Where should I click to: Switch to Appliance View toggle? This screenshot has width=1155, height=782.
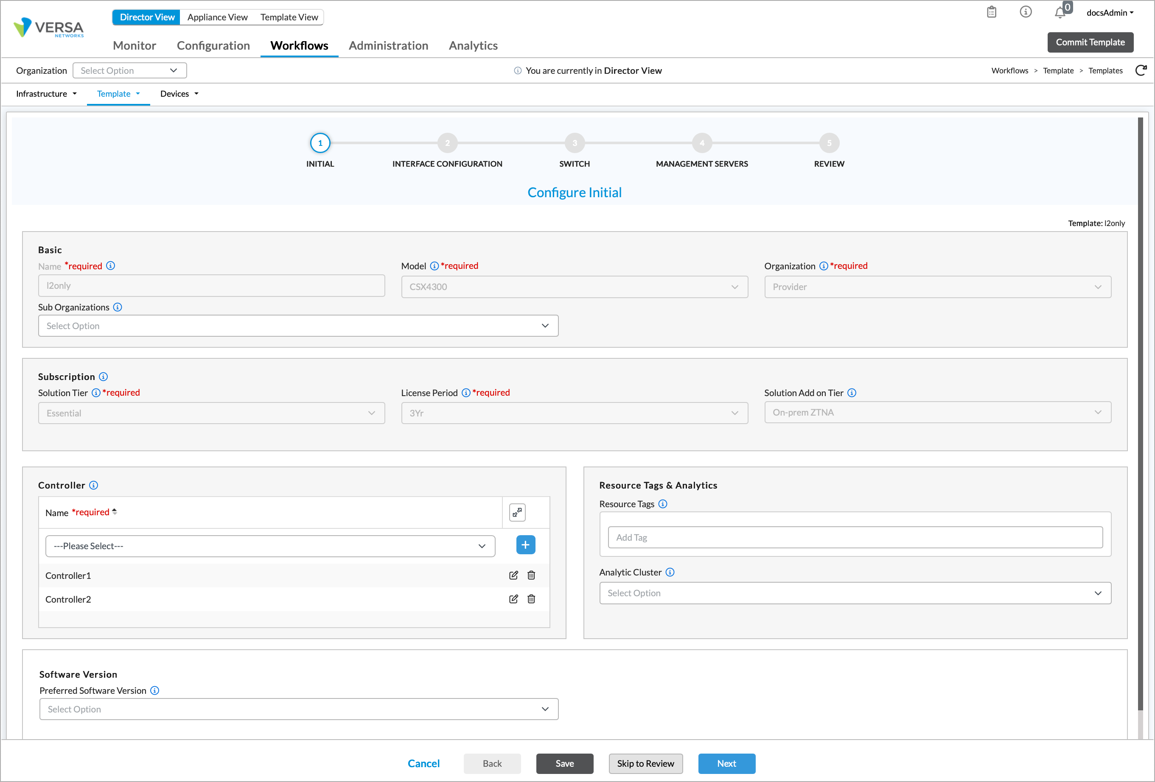point(217,17)
